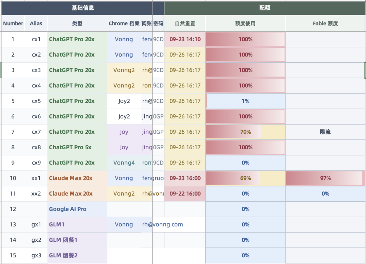Screen dimensions: 366x264
Task: Select the 70% usage cell
Action: click(x=245, y=132)
